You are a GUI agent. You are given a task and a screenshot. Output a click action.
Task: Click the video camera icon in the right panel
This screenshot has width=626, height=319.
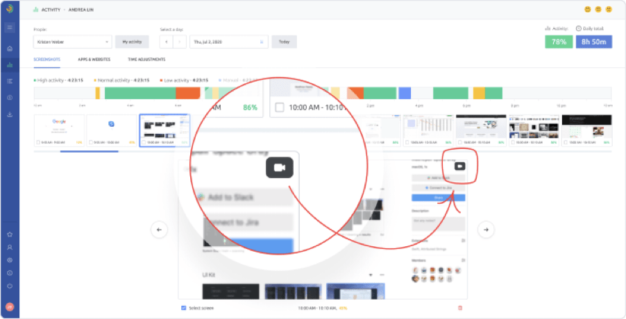tap(460, 166)
